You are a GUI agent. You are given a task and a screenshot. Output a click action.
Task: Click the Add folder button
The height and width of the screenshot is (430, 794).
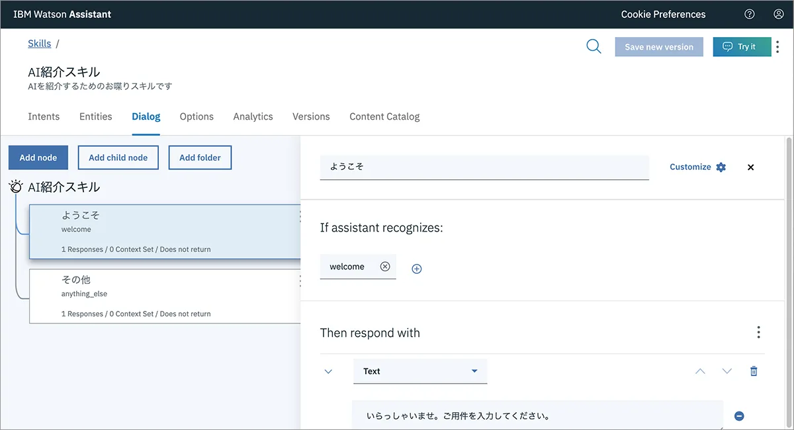click(x=200, y=157)
